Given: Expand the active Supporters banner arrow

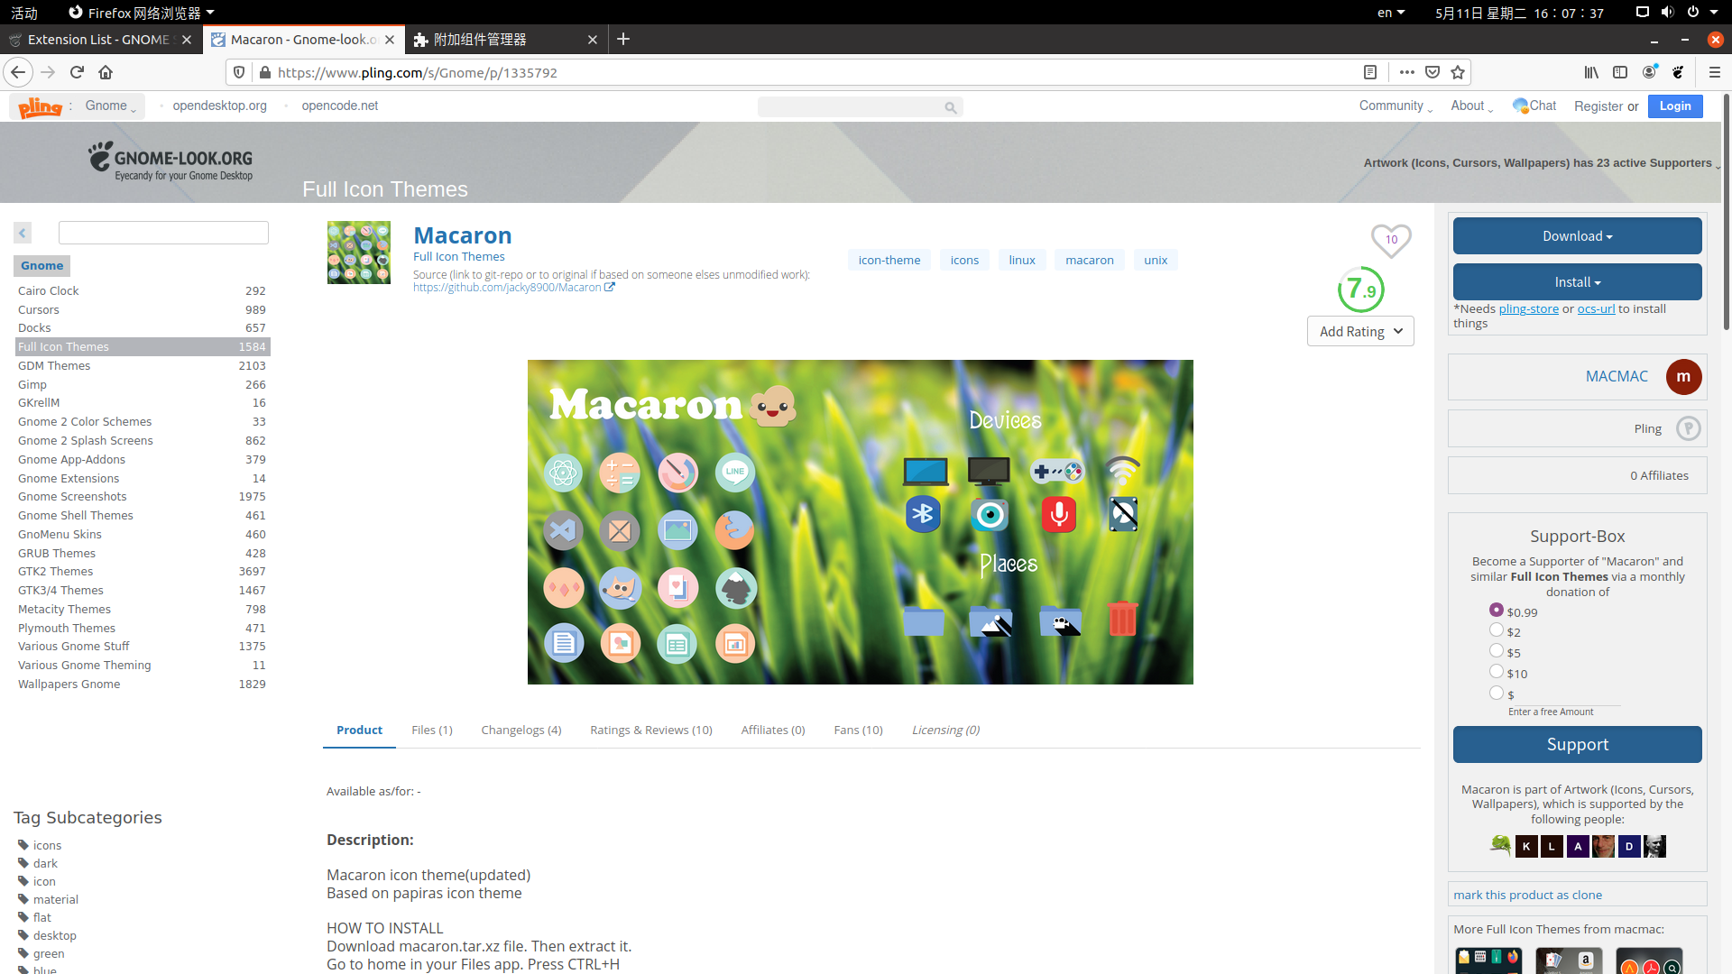Looking at the screenshot, I should coord(1718,165).
